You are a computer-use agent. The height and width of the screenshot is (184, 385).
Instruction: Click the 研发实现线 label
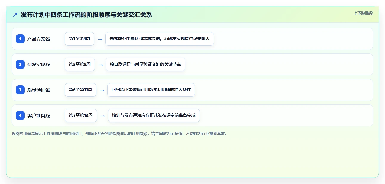coord(38,64)
